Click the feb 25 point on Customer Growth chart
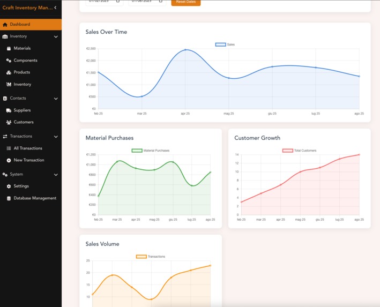The width and height of the screenshot is (380, 307). (241, 202)
